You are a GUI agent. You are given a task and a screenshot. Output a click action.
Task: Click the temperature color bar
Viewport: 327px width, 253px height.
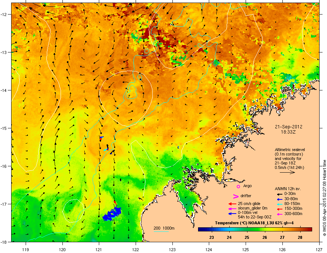(x=255, y=230)
